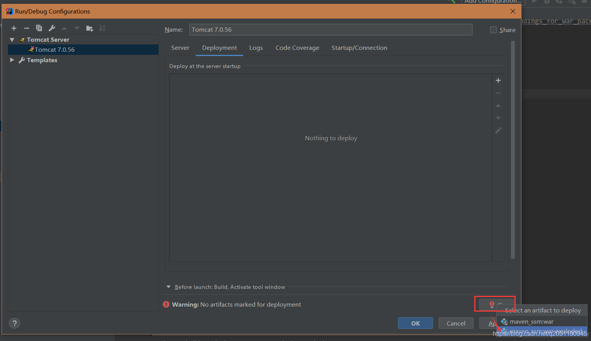Sort configurations alphabetically

click(x=102, y=28)
